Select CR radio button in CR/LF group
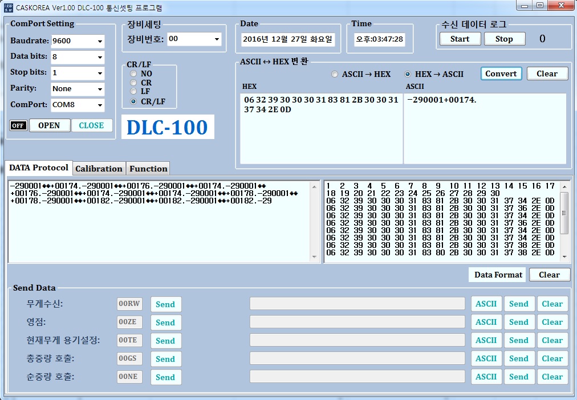577x400 pixels. [133, 83]
